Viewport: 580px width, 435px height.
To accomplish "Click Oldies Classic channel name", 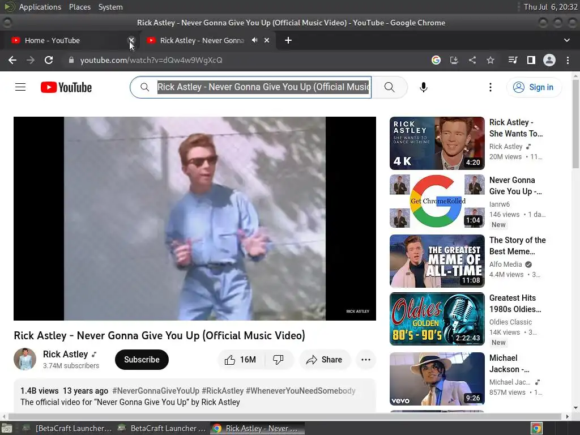I will [x=510, y=322].
